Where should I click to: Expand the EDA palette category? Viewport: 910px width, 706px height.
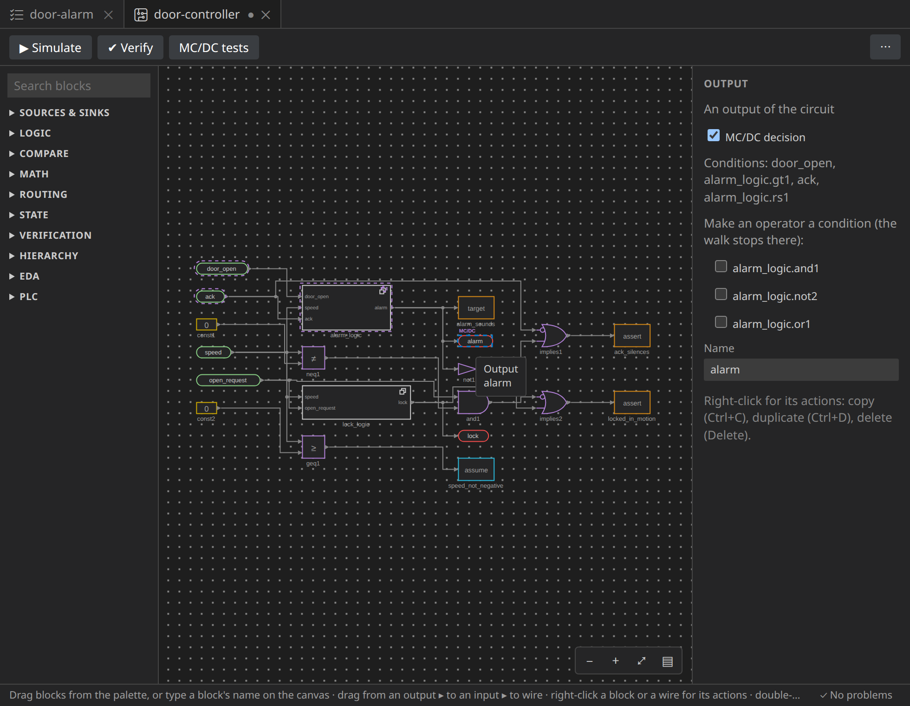pyautogui.click(x=79, y=276)
